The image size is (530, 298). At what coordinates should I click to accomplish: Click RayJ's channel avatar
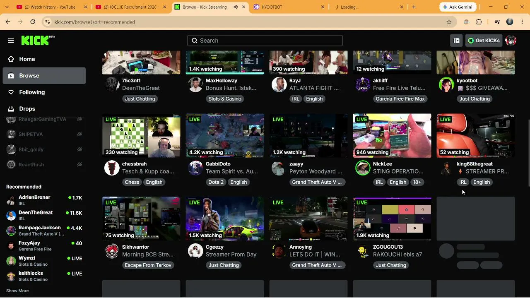[279, 85]
